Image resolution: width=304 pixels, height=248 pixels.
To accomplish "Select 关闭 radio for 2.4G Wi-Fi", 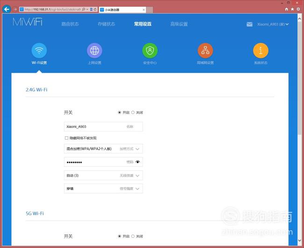I will [133, 113].
